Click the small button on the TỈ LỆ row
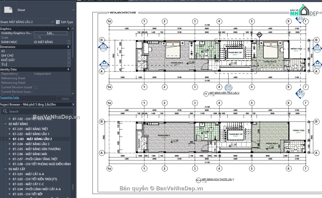322x198 pixels. tap(69, 65)
